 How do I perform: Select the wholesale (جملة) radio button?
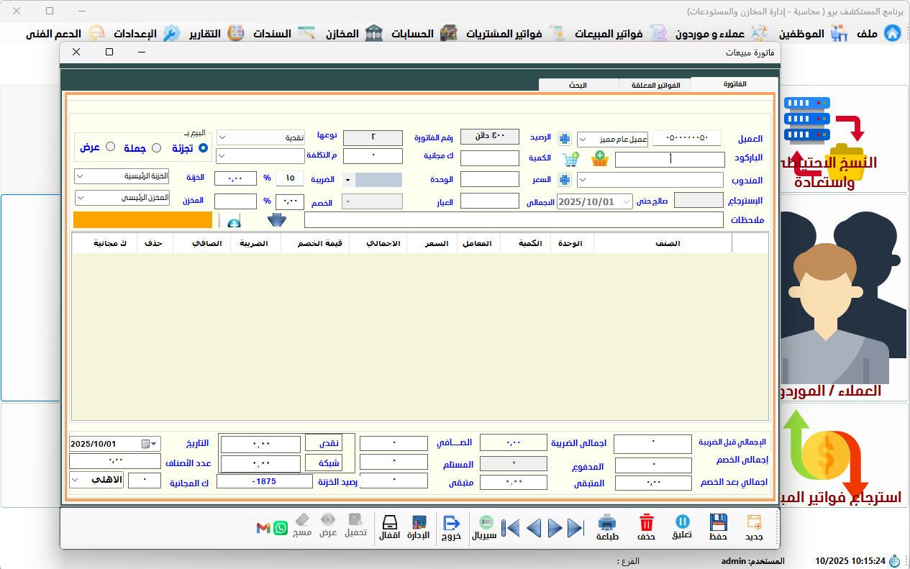[x=156, y=147]
